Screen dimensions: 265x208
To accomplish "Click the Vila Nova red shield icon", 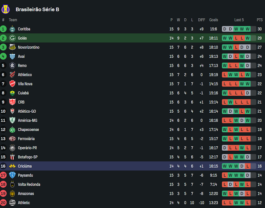I will pos(12,84).
